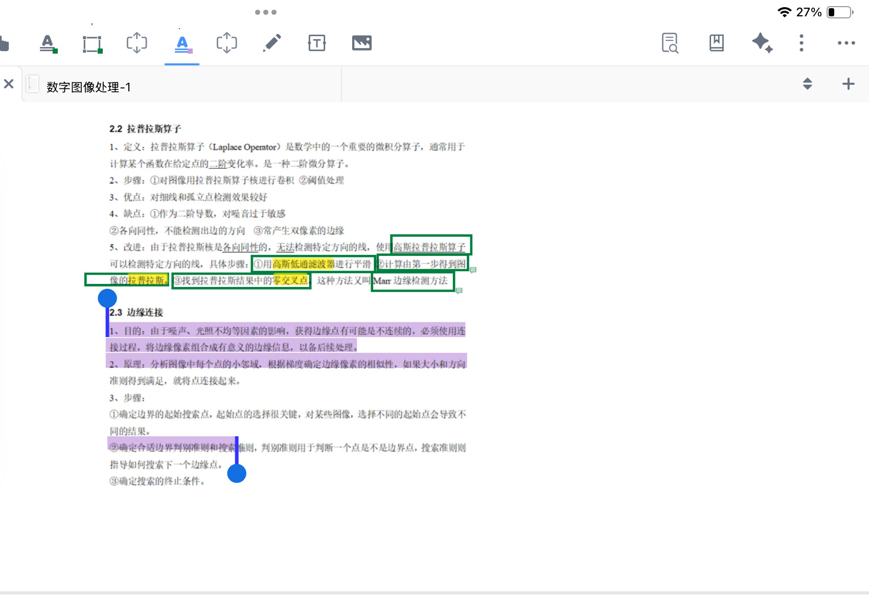Open the horizontal three-dot overflow menu
The image size is (869, 598).
click(x=846, y=43)
